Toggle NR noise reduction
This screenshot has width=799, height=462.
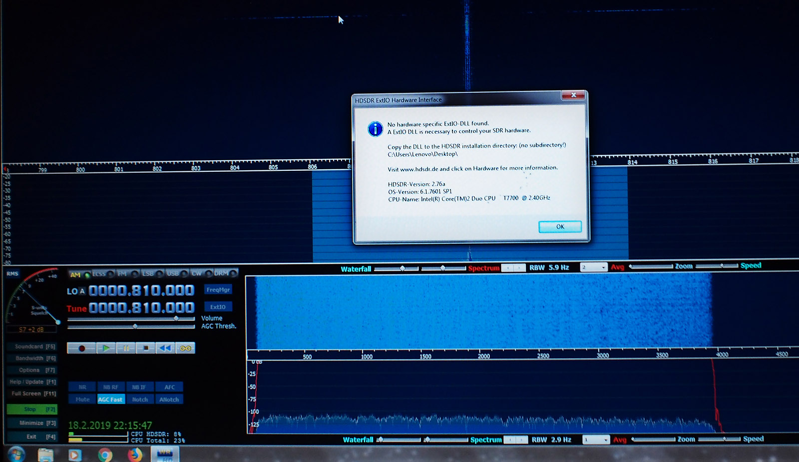click(82, 387)
